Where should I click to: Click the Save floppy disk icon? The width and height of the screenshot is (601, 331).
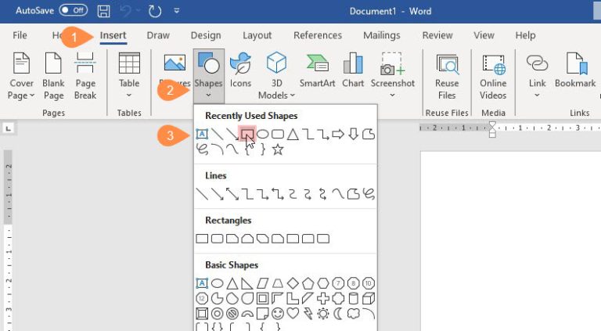coord(103,11)
